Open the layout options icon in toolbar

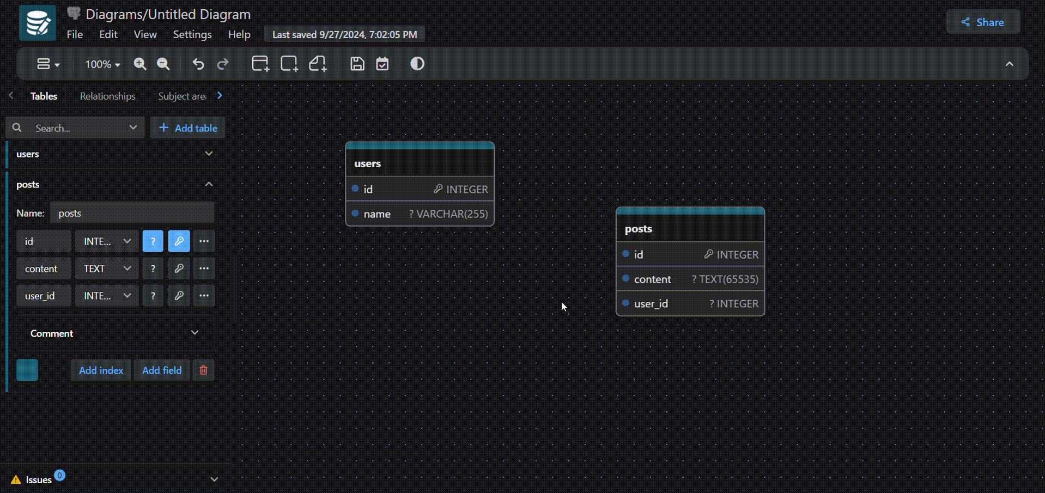tap(48, 64)
